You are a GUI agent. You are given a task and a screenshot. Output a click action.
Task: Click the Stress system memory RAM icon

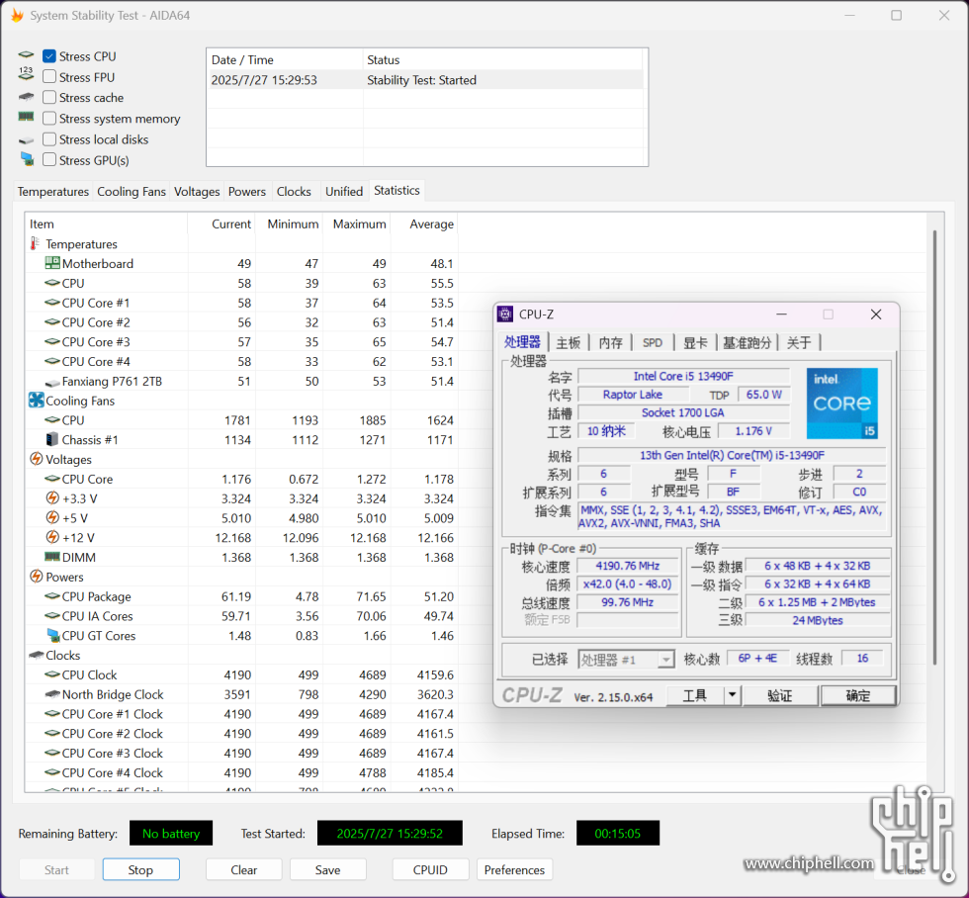(x=26, y=116)
